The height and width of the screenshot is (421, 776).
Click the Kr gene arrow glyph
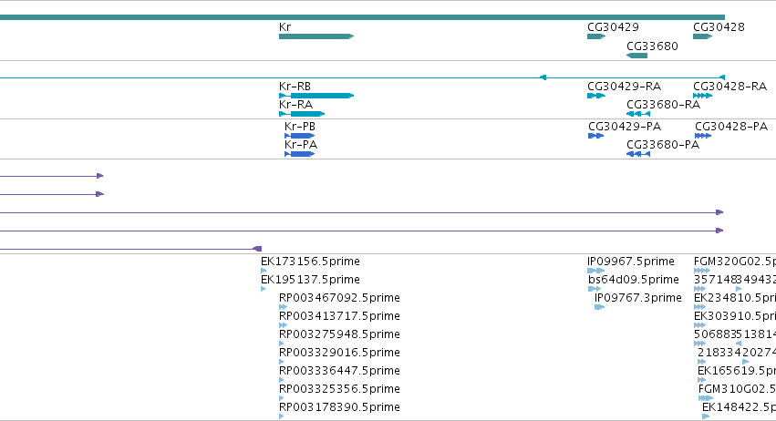[x=316, y=36]
